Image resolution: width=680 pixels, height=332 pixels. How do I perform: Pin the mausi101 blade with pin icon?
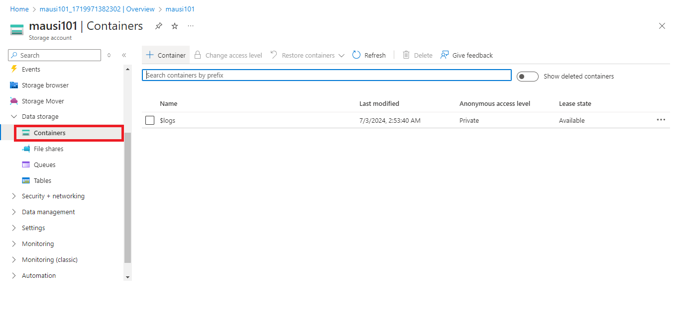point(159,26)
